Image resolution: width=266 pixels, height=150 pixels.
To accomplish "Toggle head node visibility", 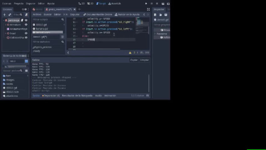I will pos(26,33).
